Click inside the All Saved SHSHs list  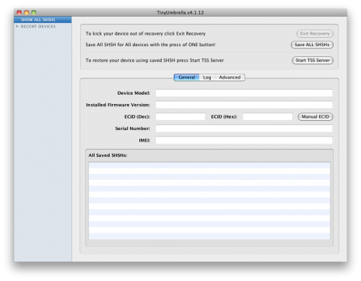[209, 201]
